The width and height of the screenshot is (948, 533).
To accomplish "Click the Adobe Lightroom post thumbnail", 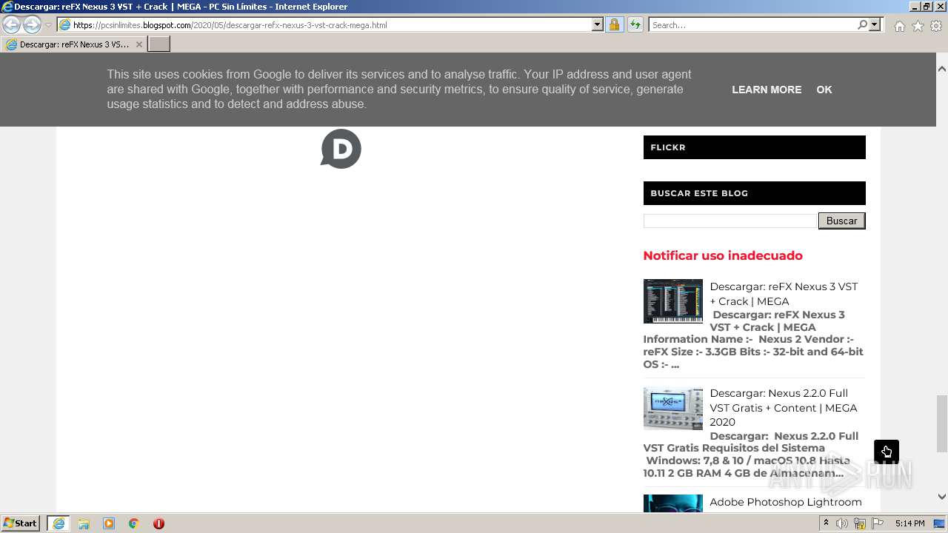I will pyautogui.click(x=672, y=503).
